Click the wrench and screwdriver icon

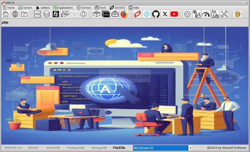point(224,14)
